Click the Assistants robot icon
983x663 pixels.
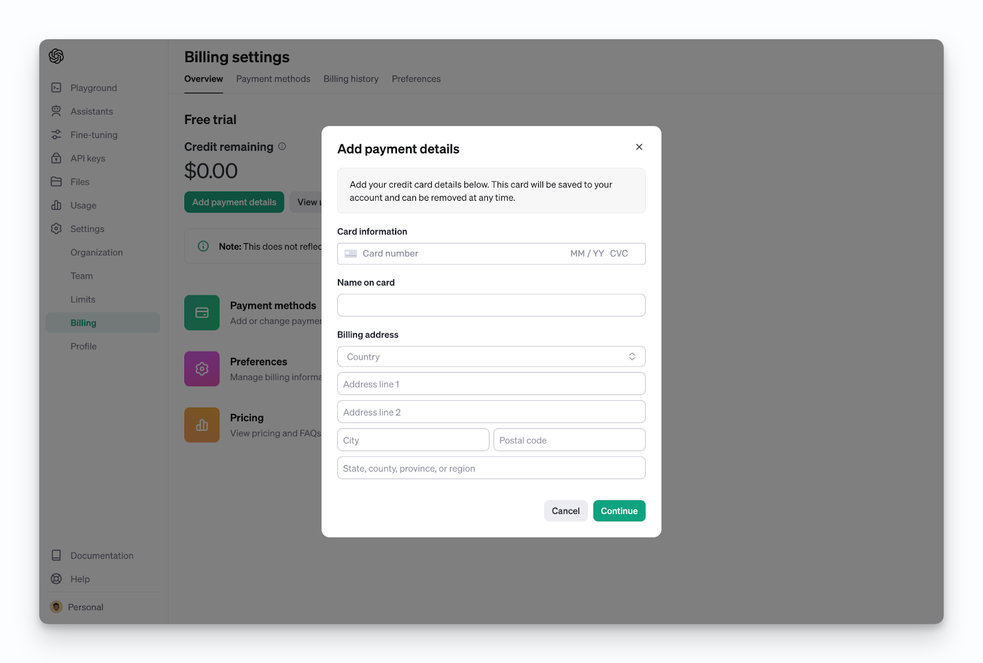click(x=57, y=111)
